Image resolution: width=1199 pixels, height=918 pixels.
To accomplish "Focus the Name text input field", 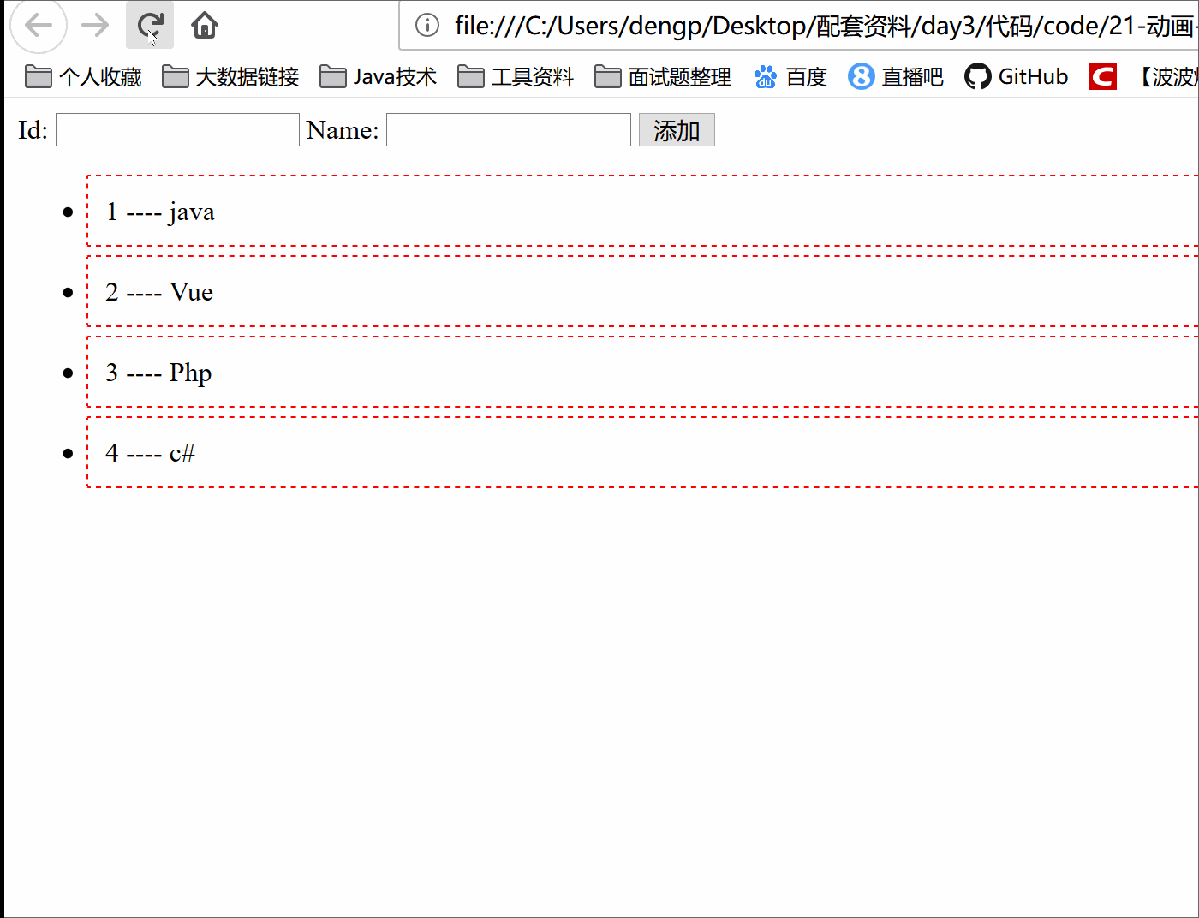I will (x=508, y=130).
